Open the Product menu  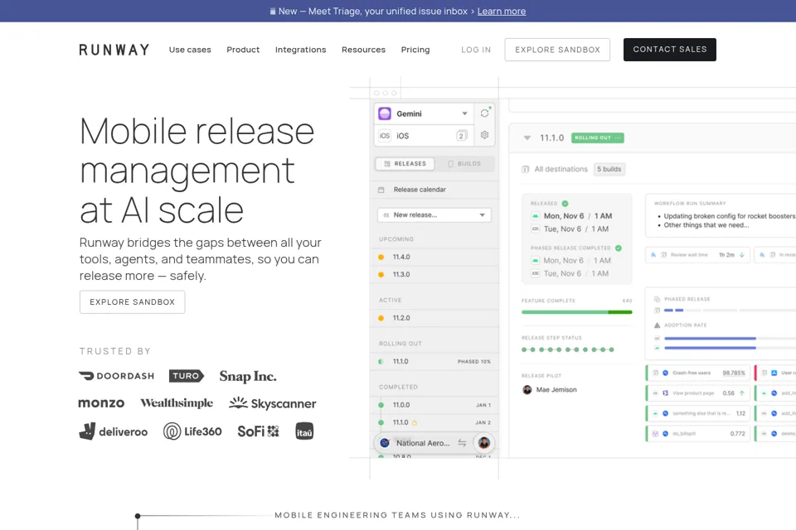point(243,50)
